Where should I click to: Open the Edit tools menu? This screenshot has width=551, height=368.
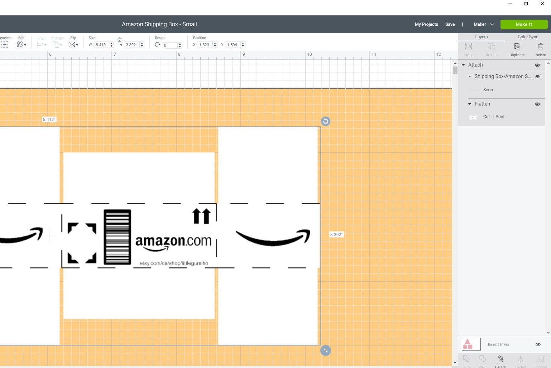[21, 44]
